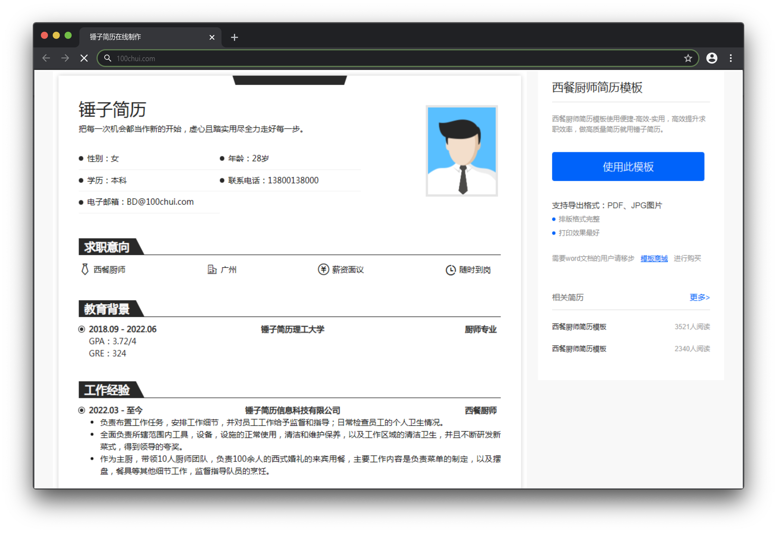Close the 锤子简历在线制作 tab
777x533 pixels.
212,37
